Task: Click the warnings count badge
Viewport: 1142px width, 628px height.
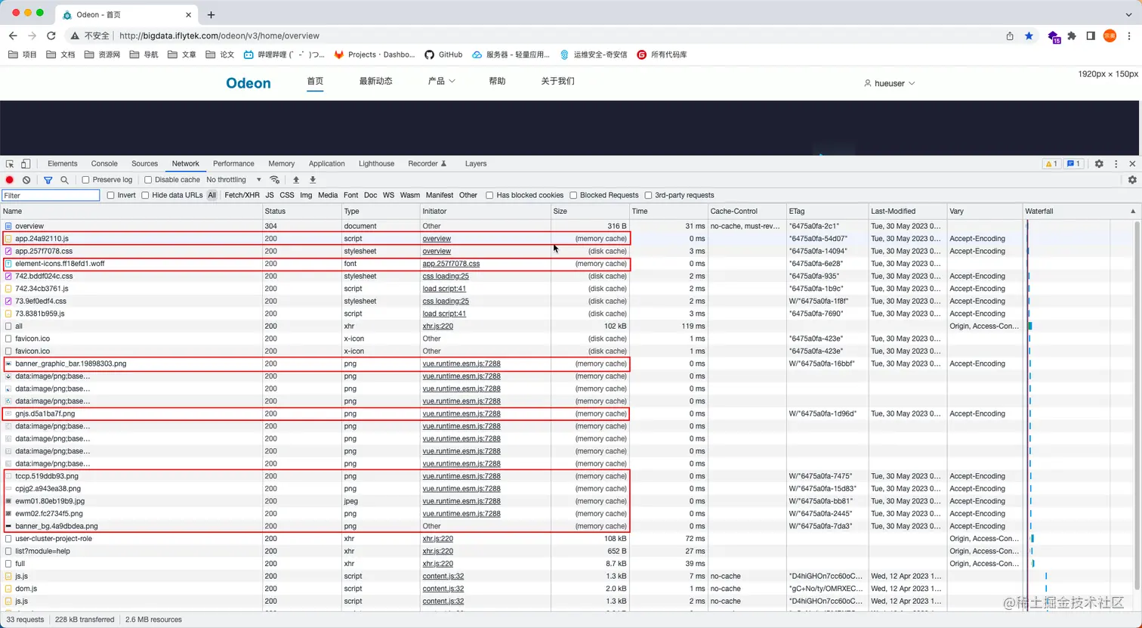Action: [x=1051, y=164]
